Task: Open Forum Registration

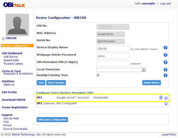Action: pyautogui.click(x=15, y=107)
